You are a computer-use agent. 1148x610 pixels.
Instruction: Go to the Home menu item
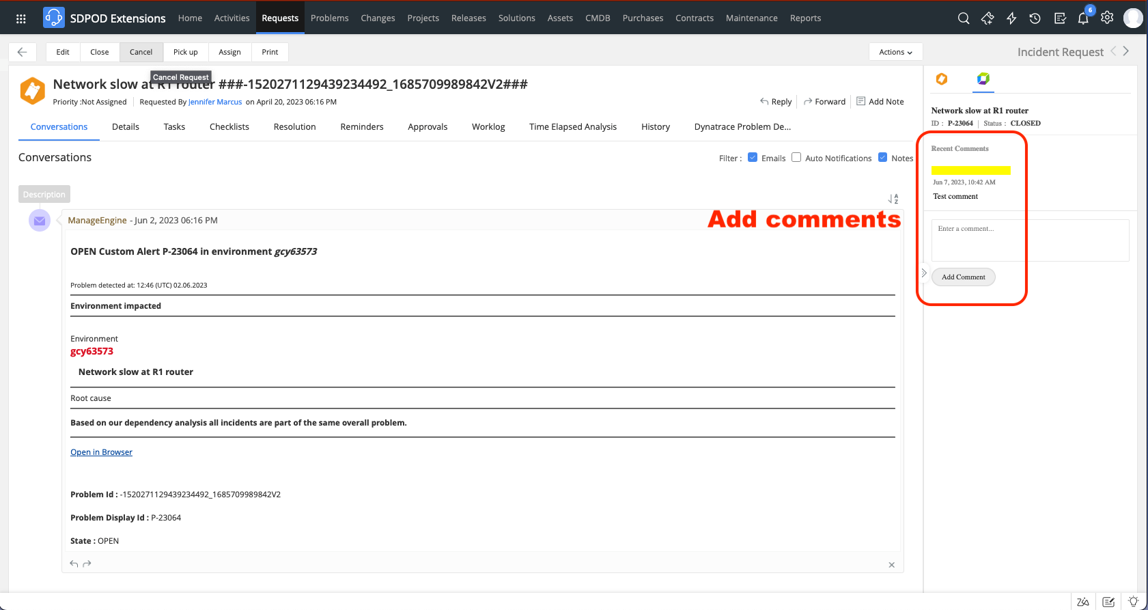pyautogui.click(x=190, y=18)
